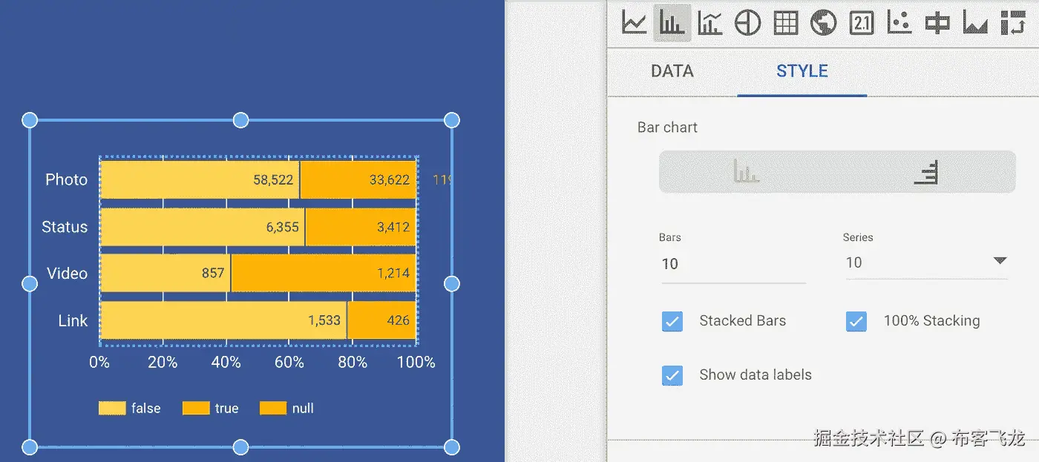Open the STYLE tab

[802, 71]
